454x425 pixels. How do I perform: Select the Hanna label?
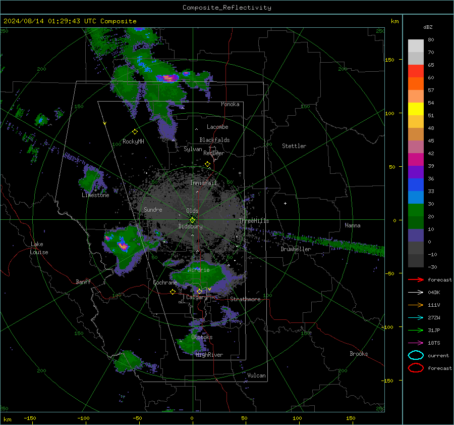[x=353, y=225]
